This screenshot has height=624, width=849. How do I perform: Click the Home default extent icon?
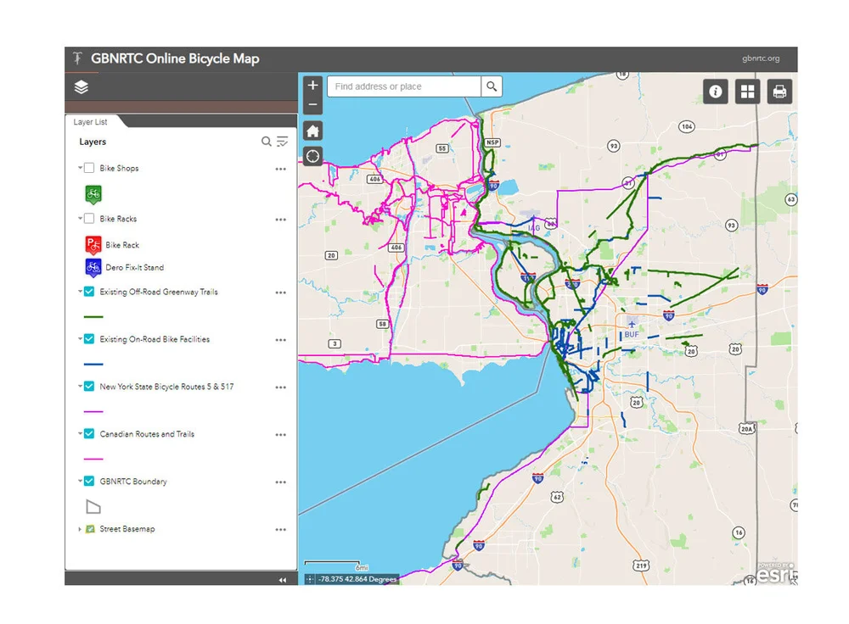(312, 130)
